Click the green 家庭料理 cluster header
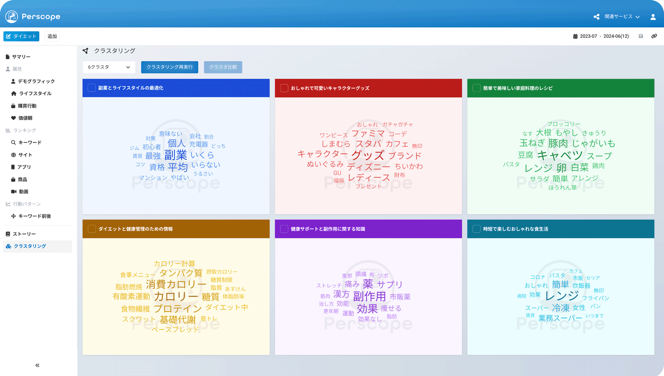The width and height of the screenshot is (664, 376). 561,88
